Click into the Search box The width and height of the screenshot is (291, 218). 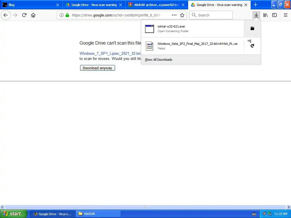click(x=211, y=15)
